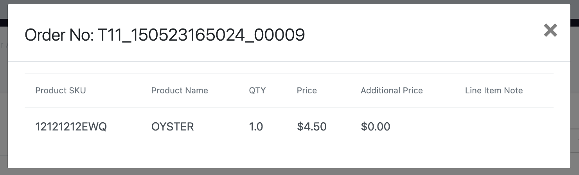Click the dimmed backdrop below the dialog
The height and width of the screenshot is (175, 579).
(x=289, y=172)
